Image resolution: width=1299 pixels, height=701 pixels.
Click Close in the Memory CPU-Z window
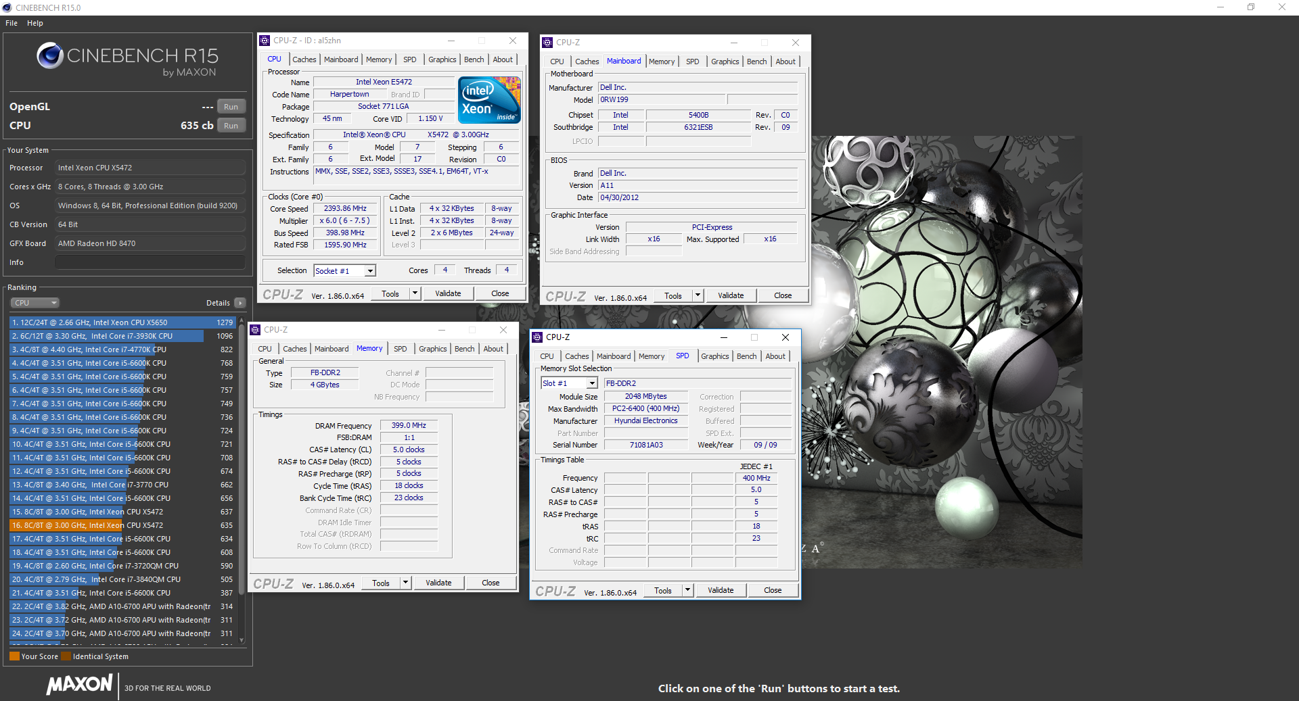491,583
